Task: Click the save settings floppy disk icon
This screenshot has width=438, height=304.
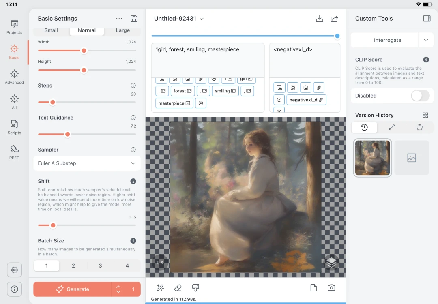Action: pos(134,19)
